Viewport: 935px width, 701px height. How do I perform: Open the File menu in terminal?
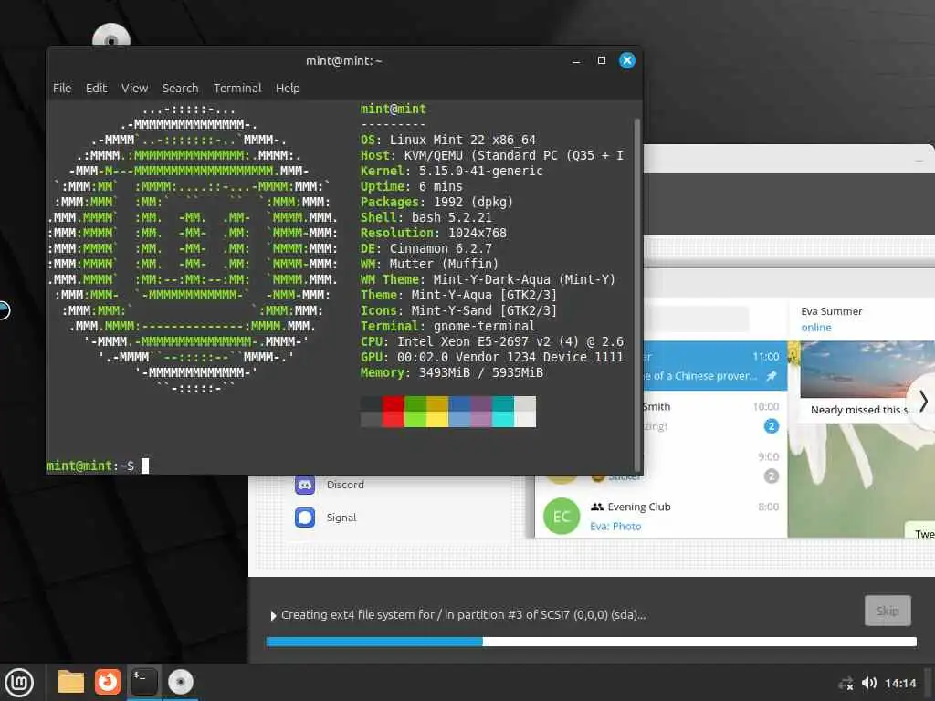(x=62, y=88)
